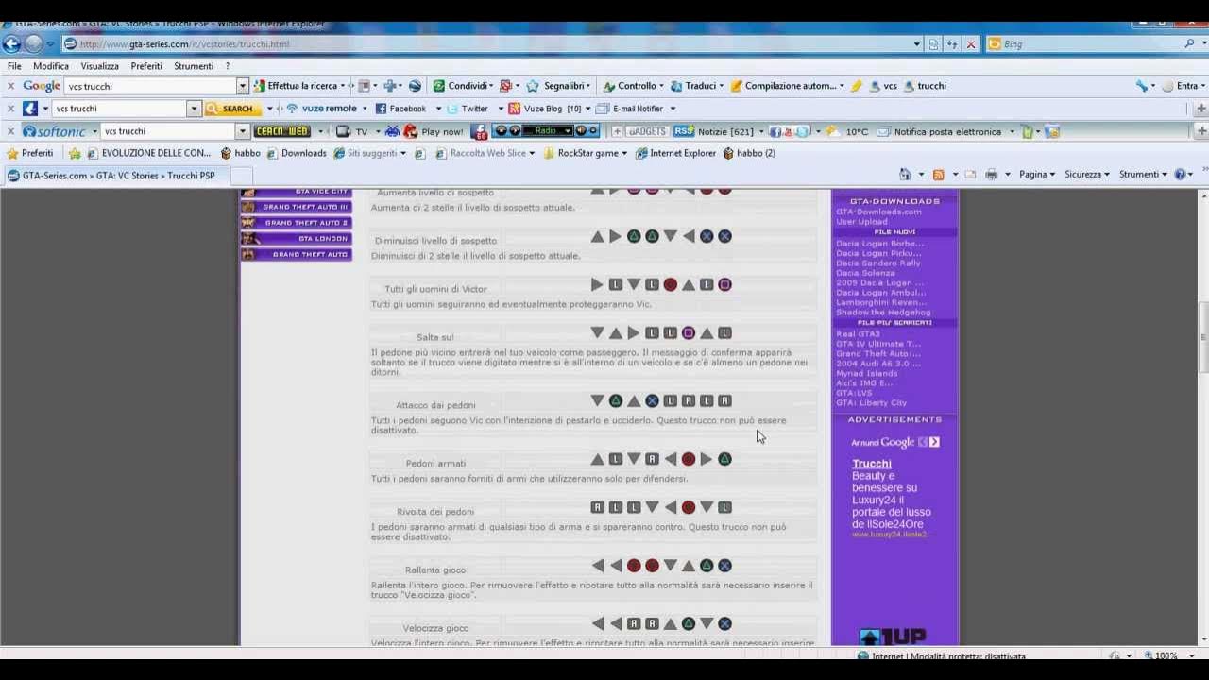The image size is (1209, 680).
Task: Open the Traduci translate dropdown
Action: (697, 86)
